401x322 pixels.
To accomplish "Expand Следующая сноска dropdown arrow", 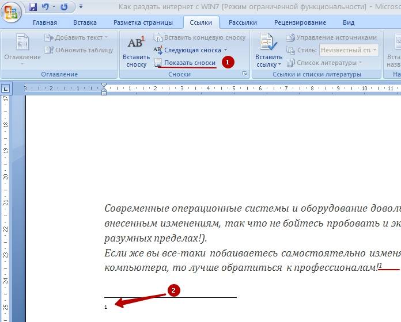I will tap(226, 50).
